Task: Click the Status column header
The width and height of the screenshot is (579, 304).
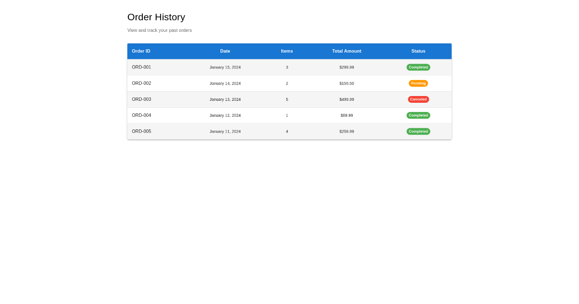Action: [418, 51]
